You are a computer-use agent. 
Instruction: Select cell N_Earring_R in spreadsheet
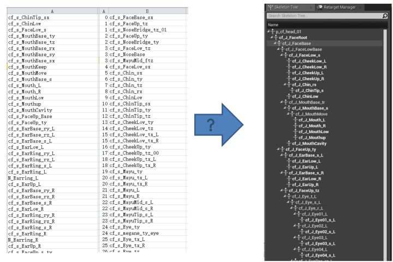click(52, 240)
